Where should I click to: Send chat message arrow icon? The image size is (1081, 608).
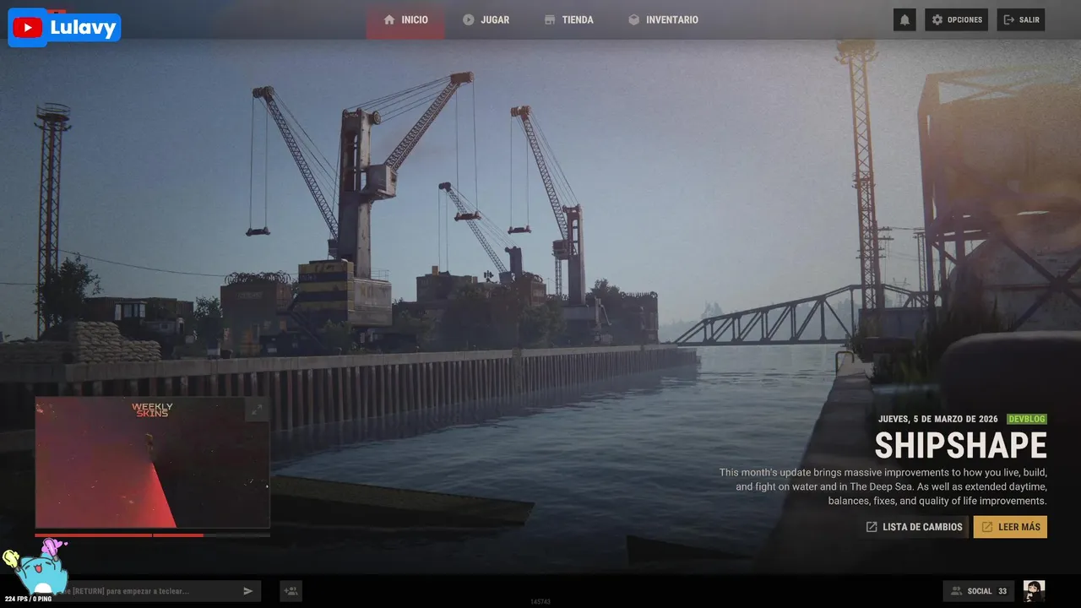(x=248, y=591)
